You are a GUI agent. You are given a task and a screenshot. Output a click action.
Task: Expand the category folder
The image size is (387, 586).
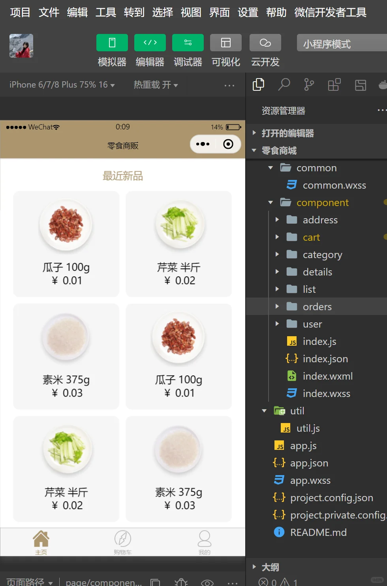tap(316, 255)
